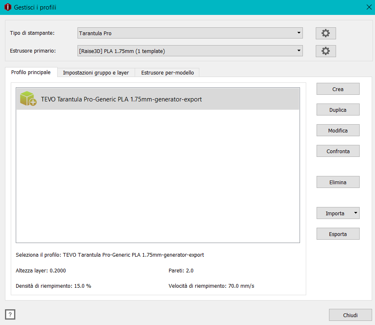Click the Altezza layer: 0.2000 text
The image size is (375, 325).
41,270
